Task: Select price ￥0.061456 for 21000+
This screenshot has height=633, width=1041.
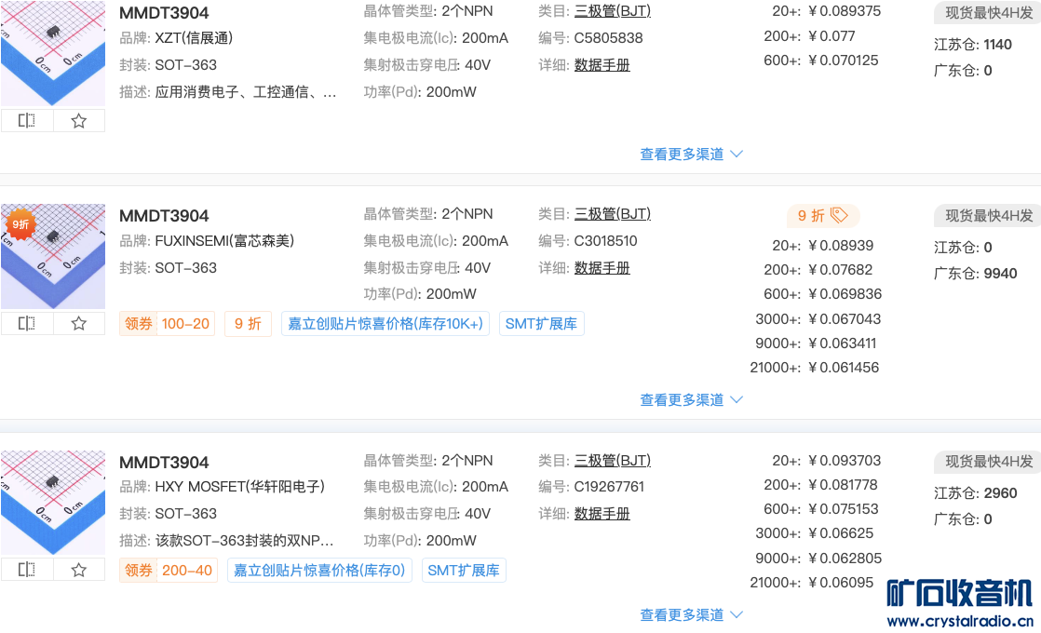Action: coord(844,368)
